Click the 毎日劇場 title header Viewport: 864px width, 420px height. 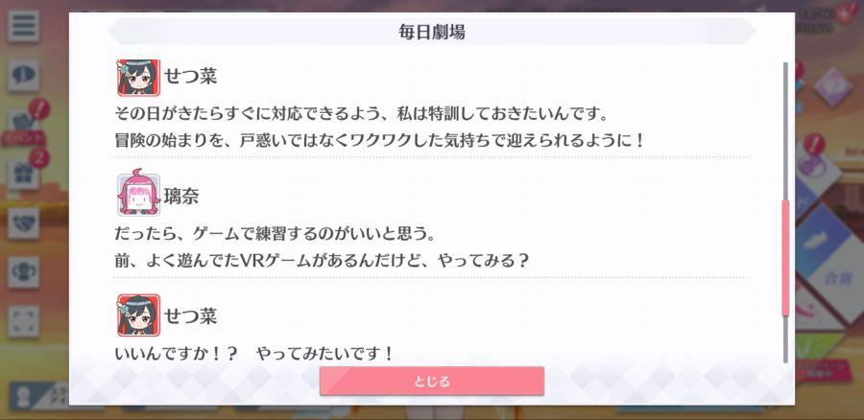coord(431,32)
